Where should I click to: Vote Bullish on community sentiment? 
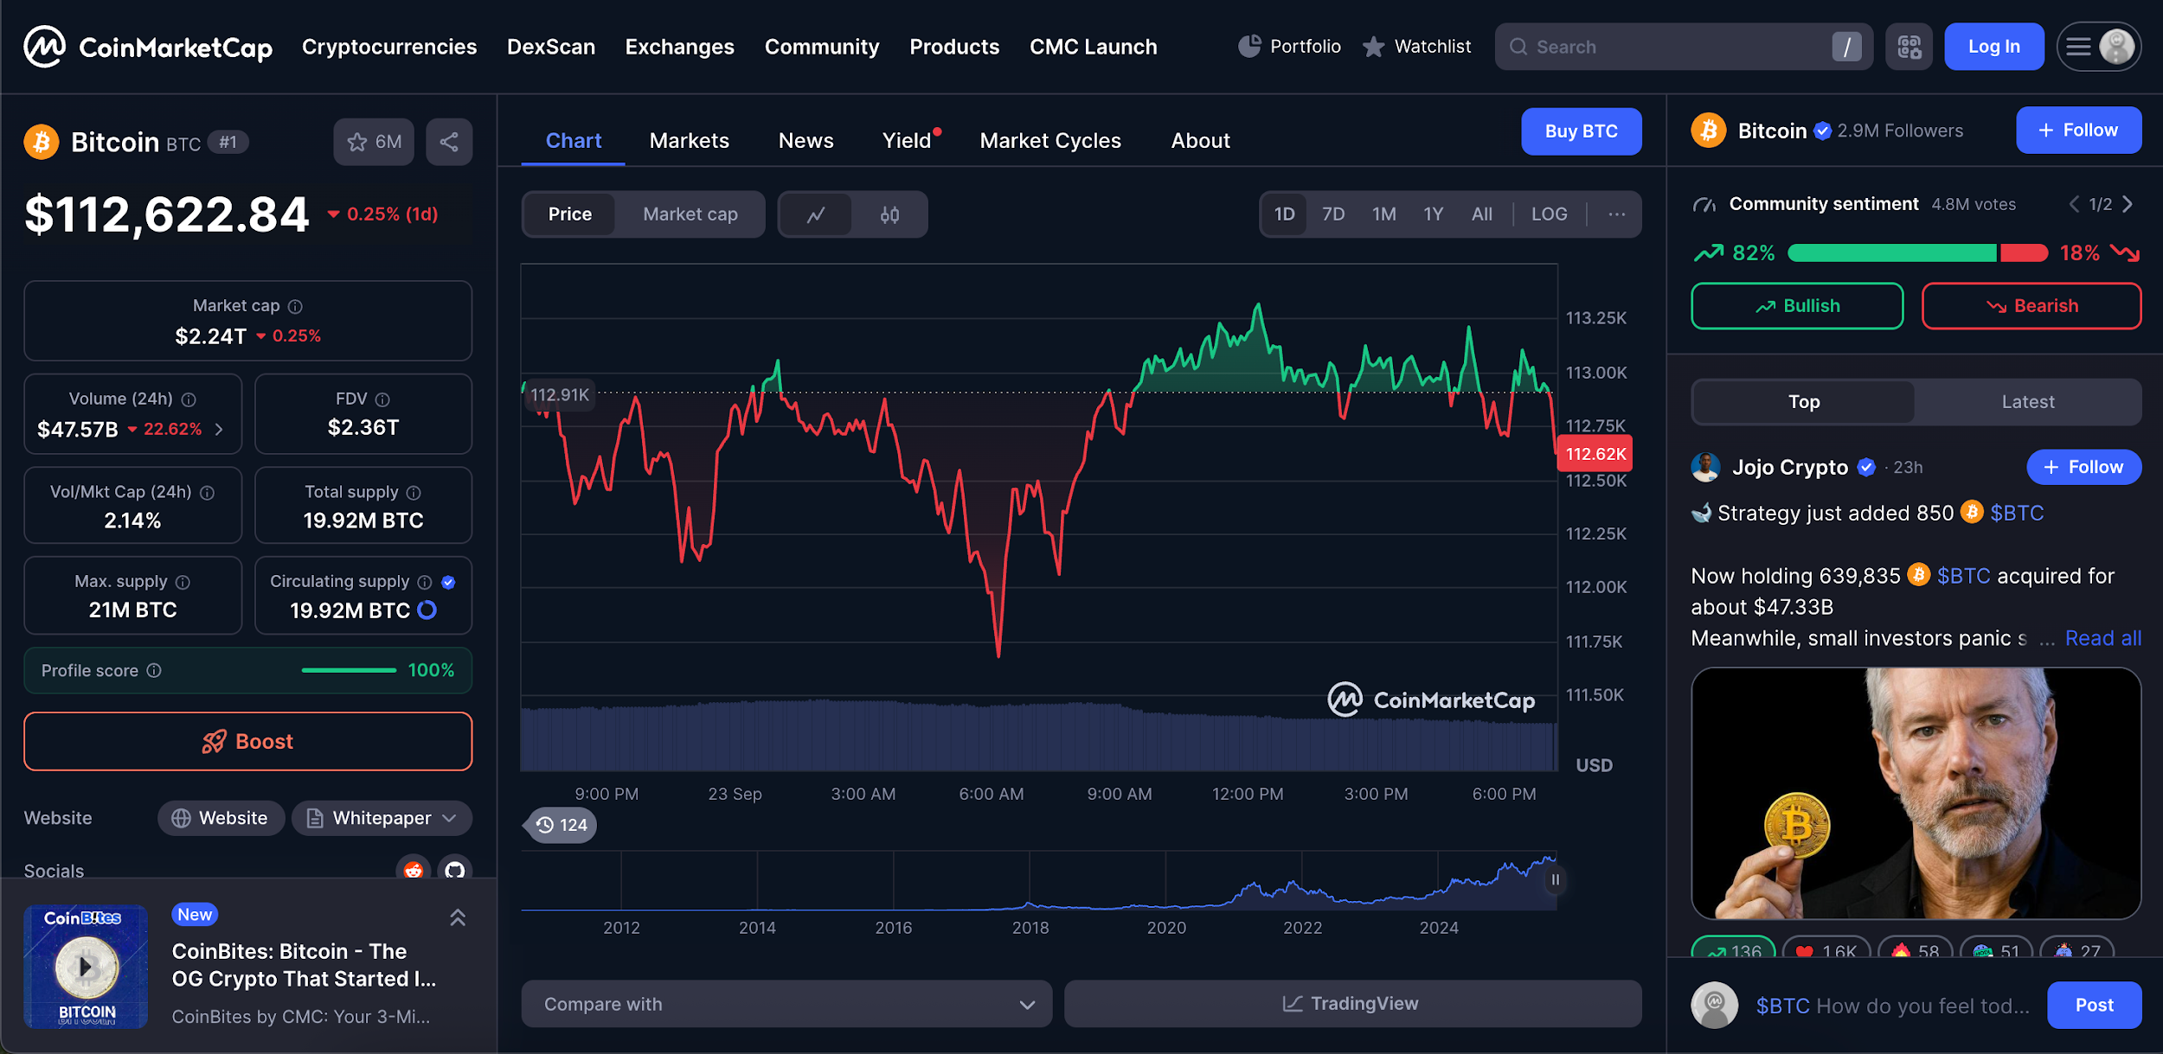1796,306
